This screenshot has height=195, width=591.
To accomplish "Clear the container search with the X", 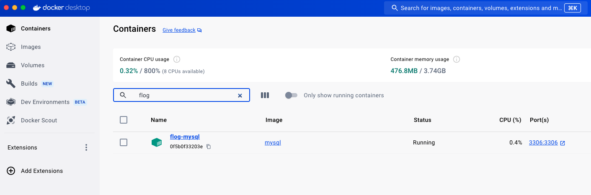I will (240, 95).
